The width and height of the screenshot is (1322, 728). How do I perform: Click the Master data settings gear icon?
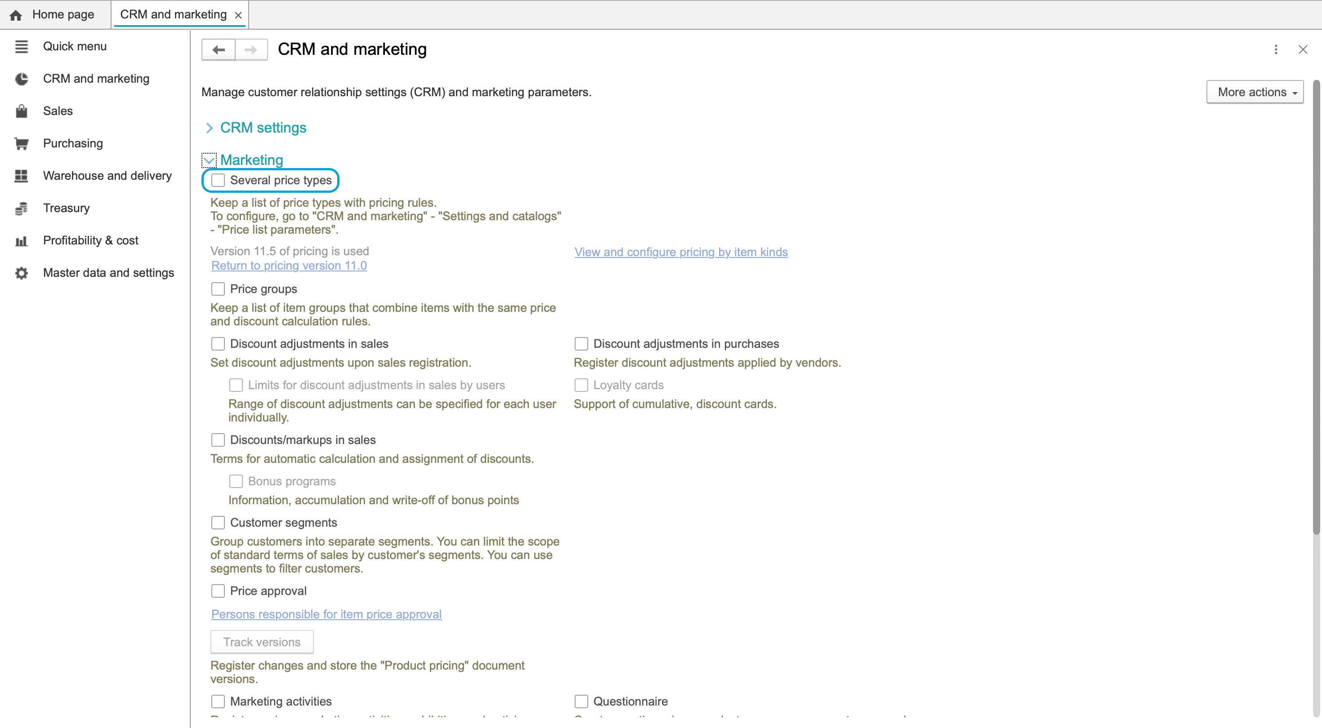21,273
